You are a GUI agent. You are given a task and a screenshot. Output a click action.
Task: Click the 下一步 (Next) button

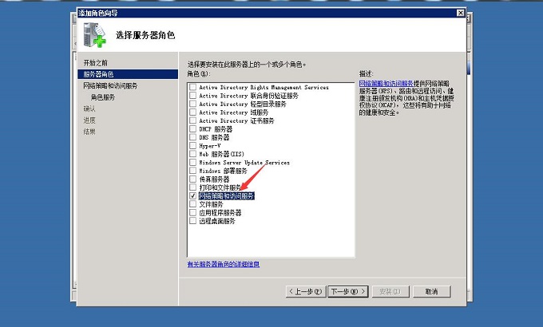tap(348, 291)
